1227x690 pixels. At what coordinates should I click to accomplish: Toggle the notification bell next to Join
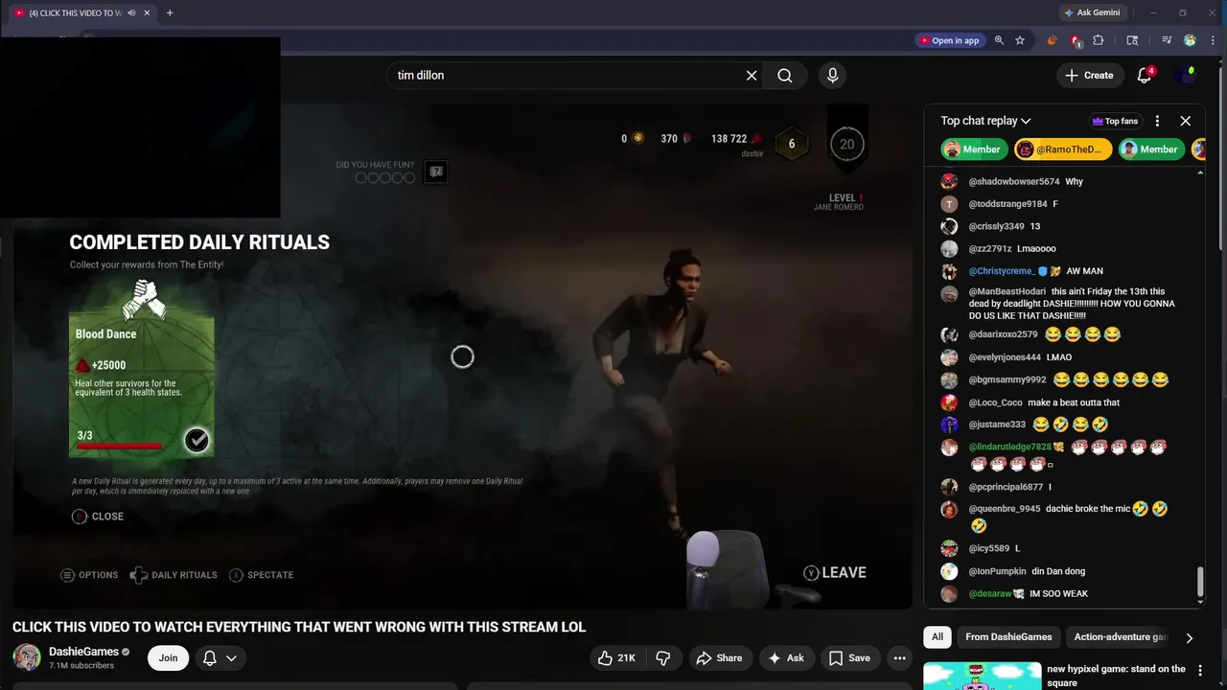point(220,657)
